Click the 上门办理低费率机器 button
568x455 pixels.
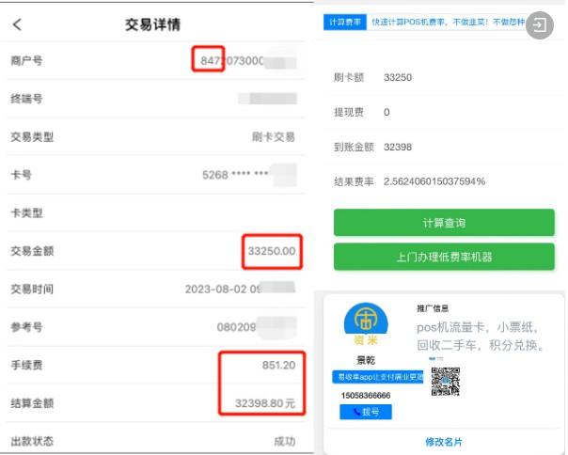tap(444, 257)
